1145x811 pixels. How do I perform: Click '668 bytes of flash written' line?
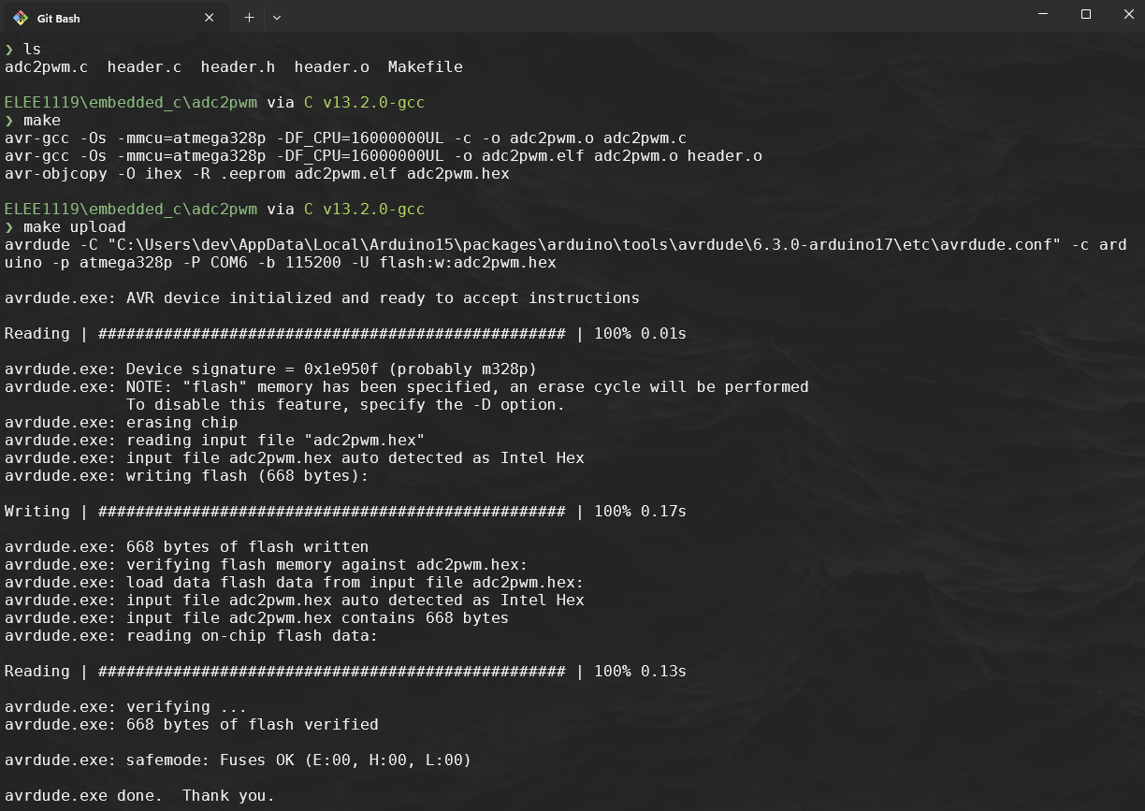[x=187, y=547]
